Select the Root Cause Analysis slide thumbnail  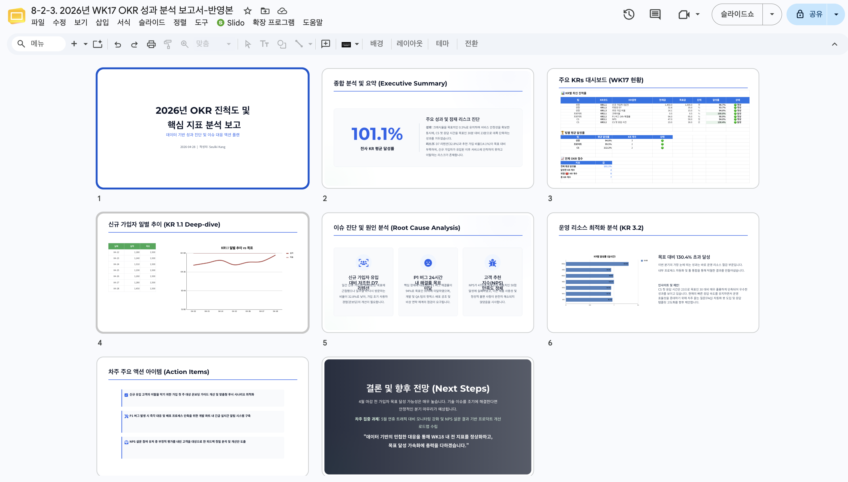coord(428,273)
